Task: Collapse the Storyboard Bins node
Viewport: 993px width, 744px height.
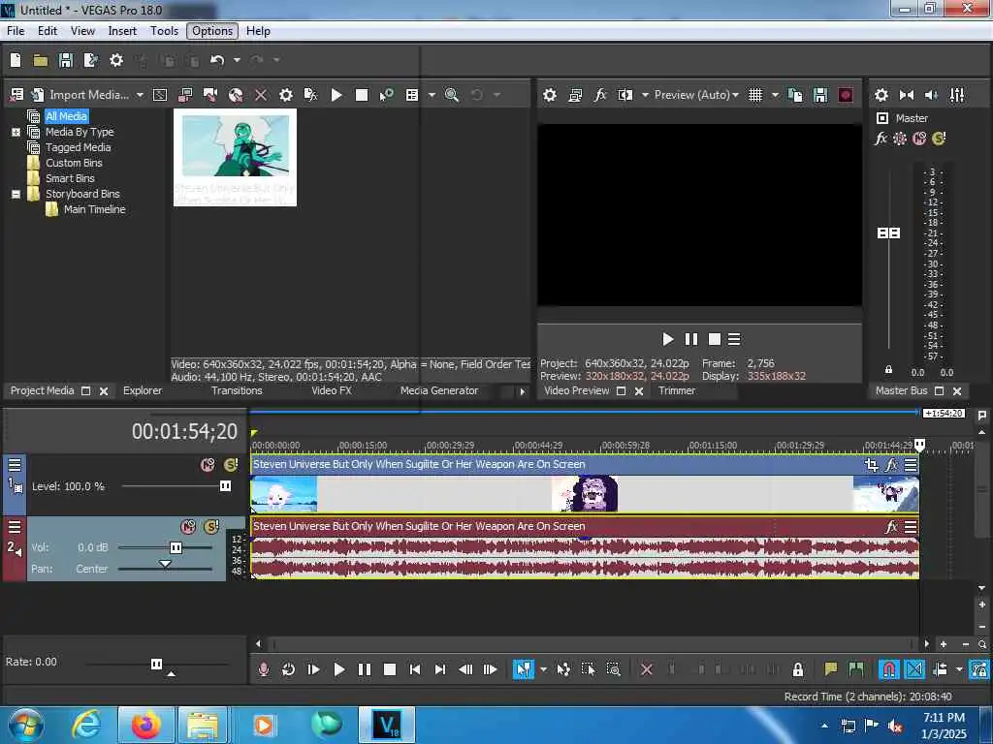Action: [x=16, y=194]
